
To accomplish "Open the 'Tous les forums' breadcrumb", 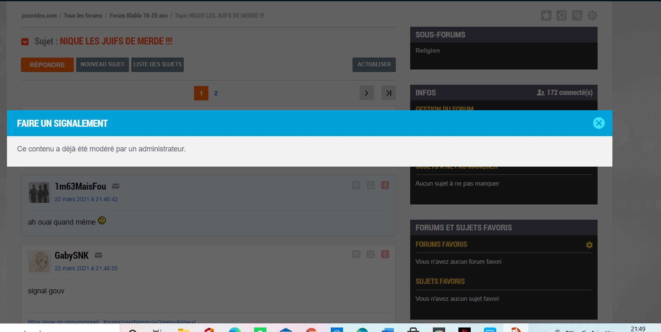I will tap(83, 16).
